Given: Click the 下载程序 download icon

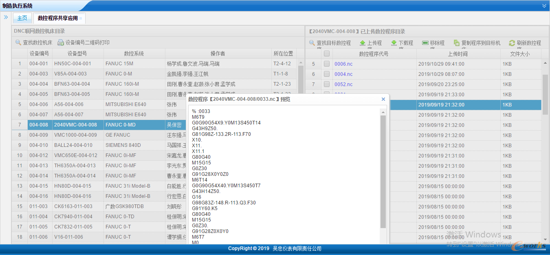Looking at the screenshot, I should click(x=394, y=43).
